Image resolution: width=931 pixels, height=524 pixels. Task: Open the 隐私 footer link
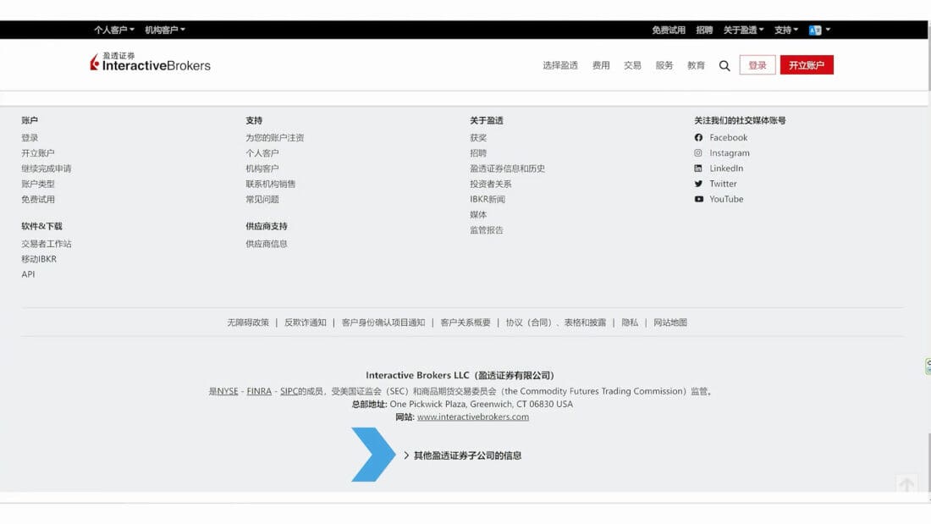(x=630, y=323)
